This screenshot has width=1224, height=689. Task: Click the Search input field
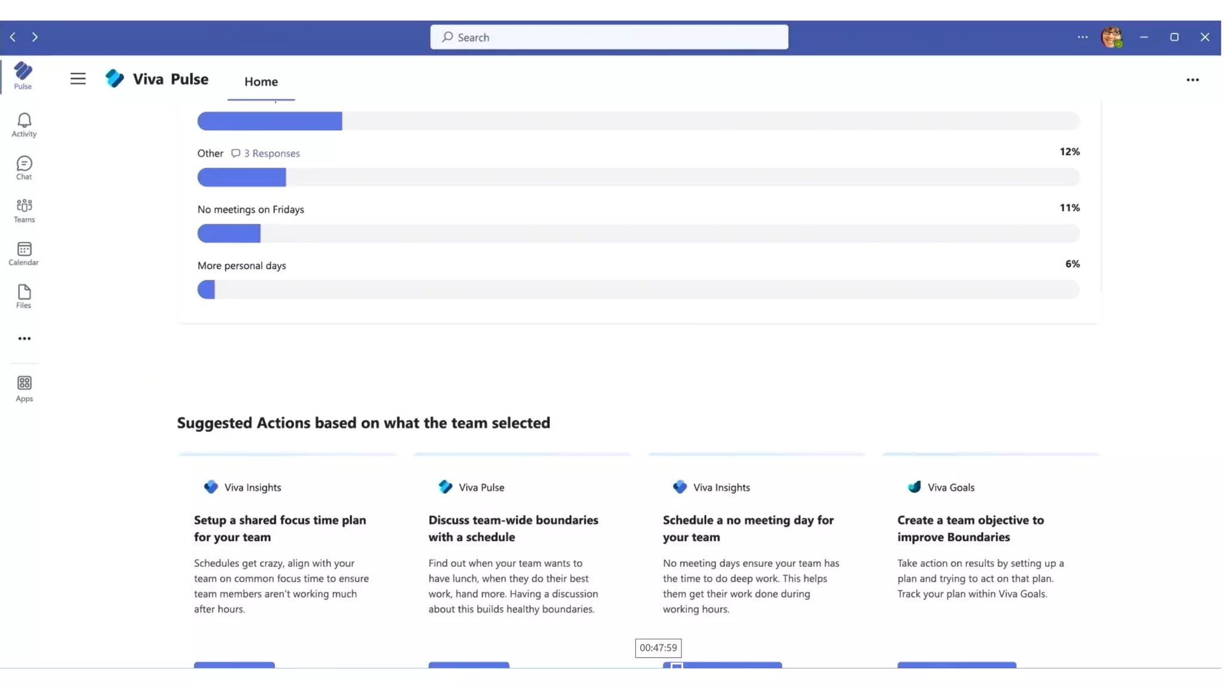click(x=608, y=37)
